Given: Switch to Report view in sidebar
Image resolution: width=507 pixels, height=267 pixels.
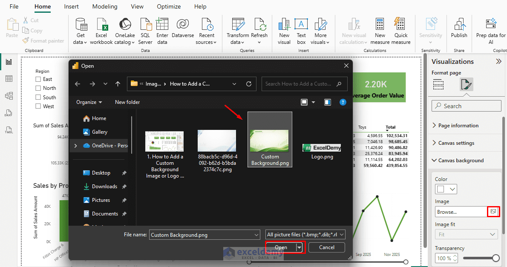Looking at the screenshot, I should tap(9, 62).
